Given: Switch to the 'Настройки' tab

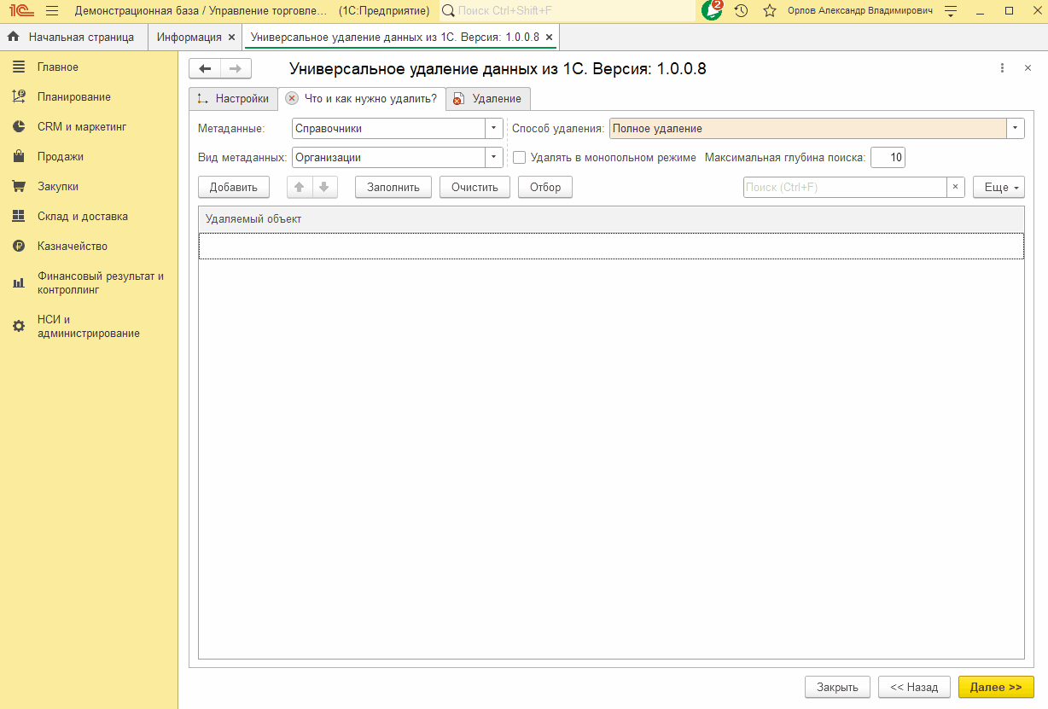Looking at the screenshot, I should tap(233, 99).
